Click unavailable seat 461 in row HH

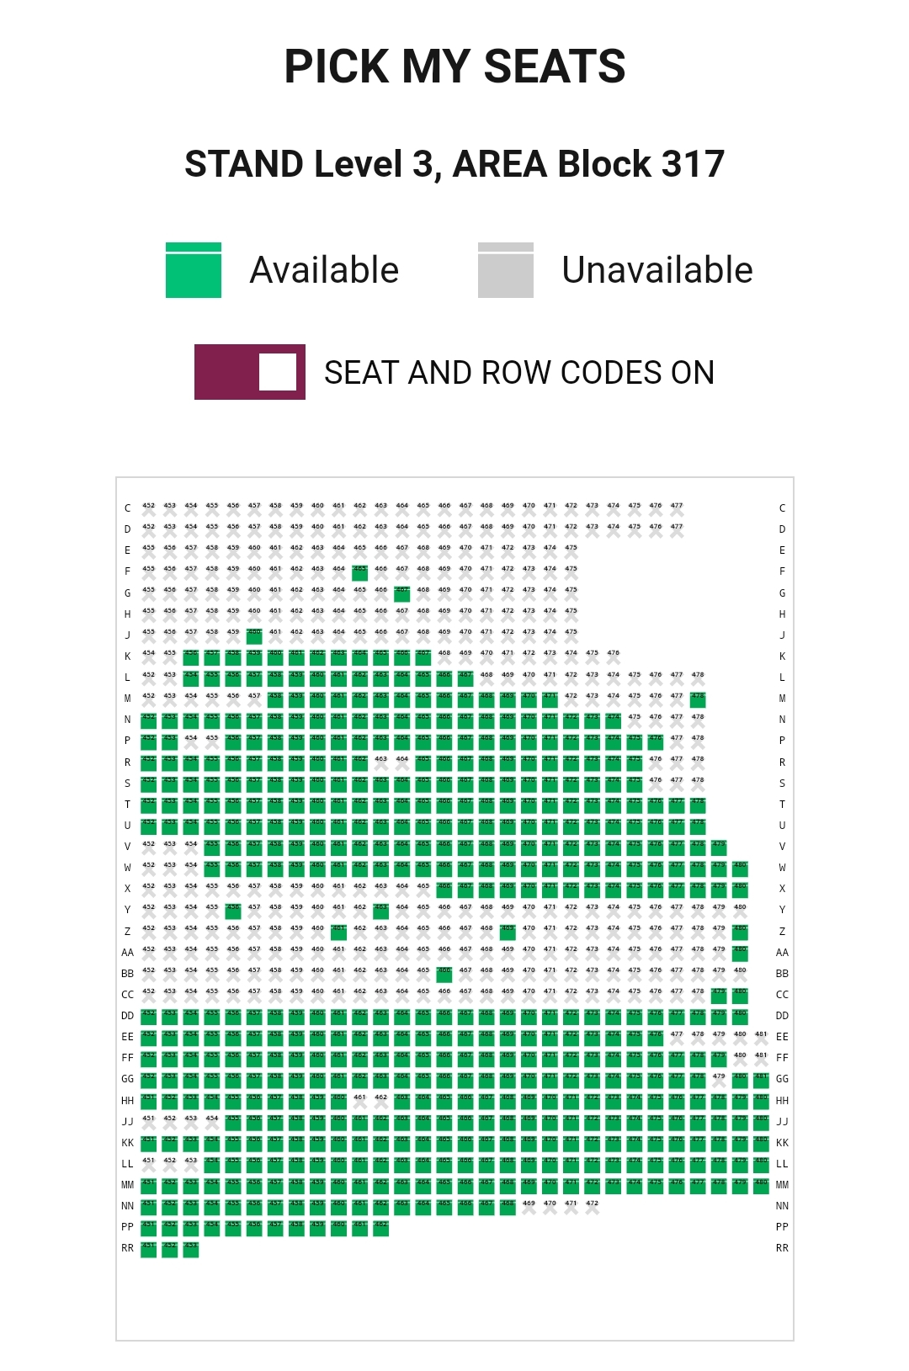(360, 1102)
